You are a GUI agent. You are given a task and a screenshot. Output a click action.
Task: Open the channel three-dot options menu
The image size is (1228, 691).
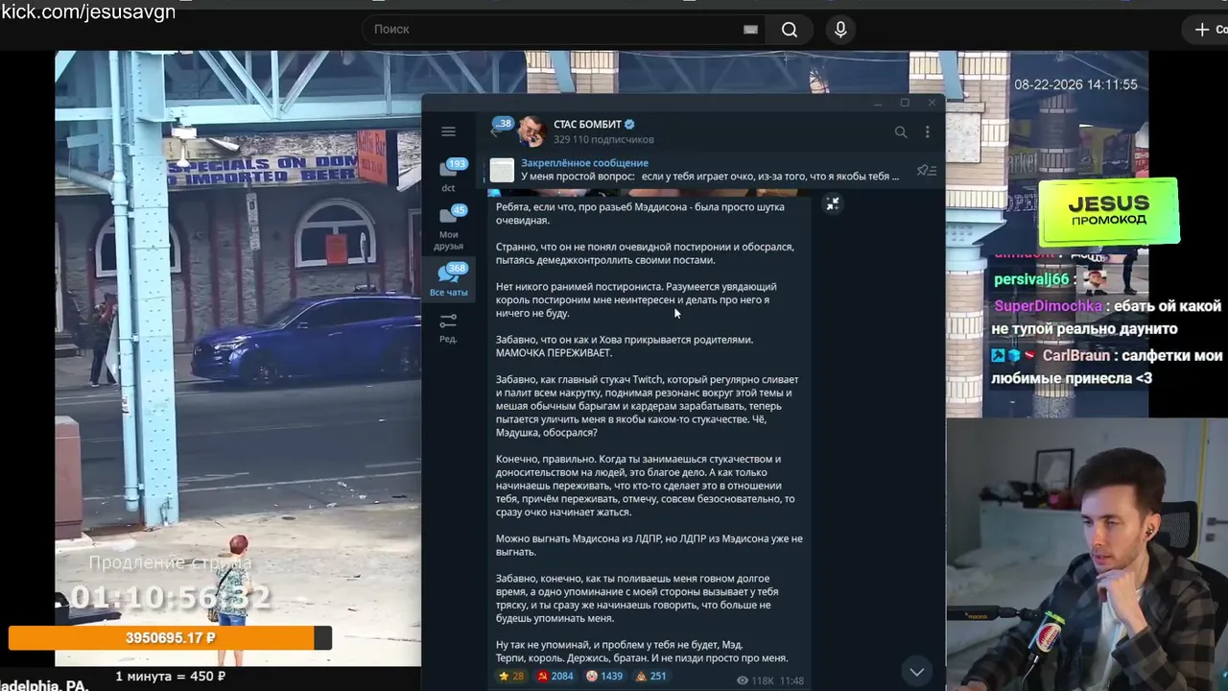coord(927,131)
